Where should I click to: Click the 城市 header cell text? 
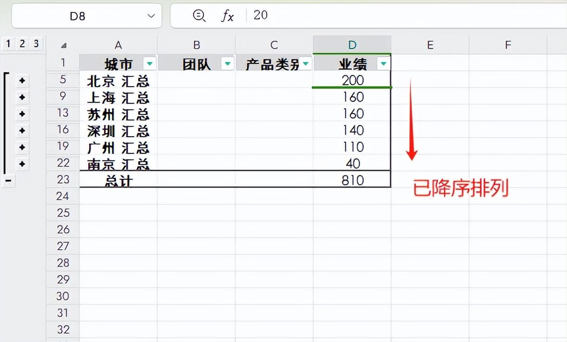pyautogui.click(x=118, y=64)
